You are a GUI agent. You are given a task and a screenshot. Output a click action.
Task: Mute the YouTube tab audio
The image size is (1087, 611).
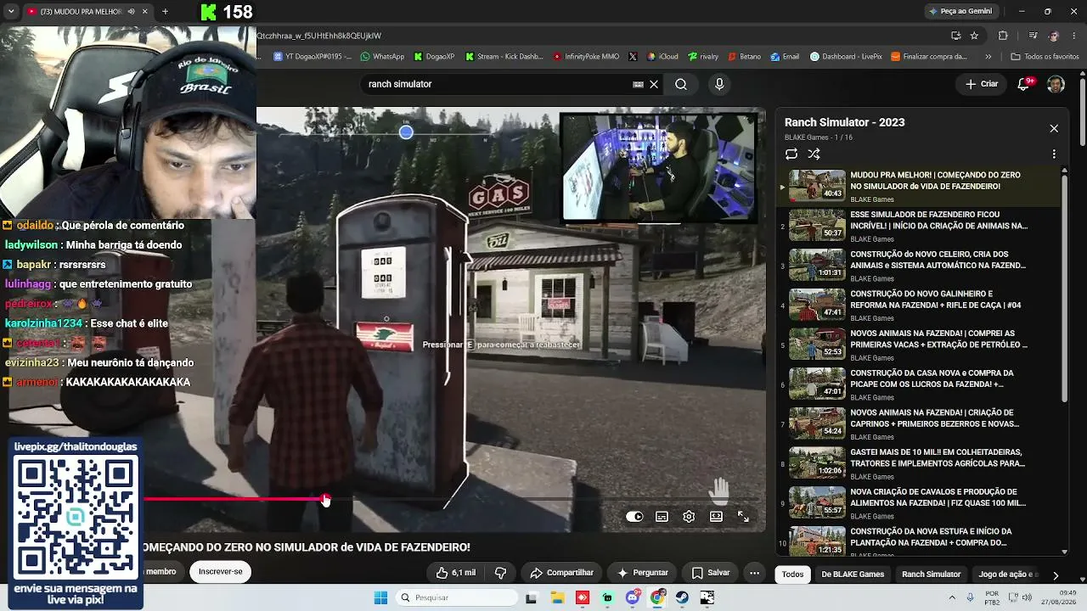click(131, 12)
